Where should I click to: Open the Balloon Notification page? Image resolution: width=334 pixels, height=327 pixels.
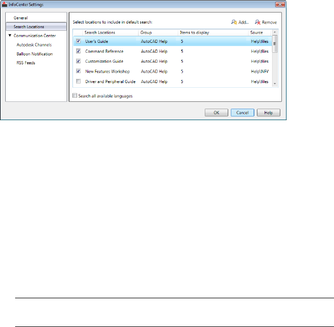pyautogui.click(x=34, y=54)
